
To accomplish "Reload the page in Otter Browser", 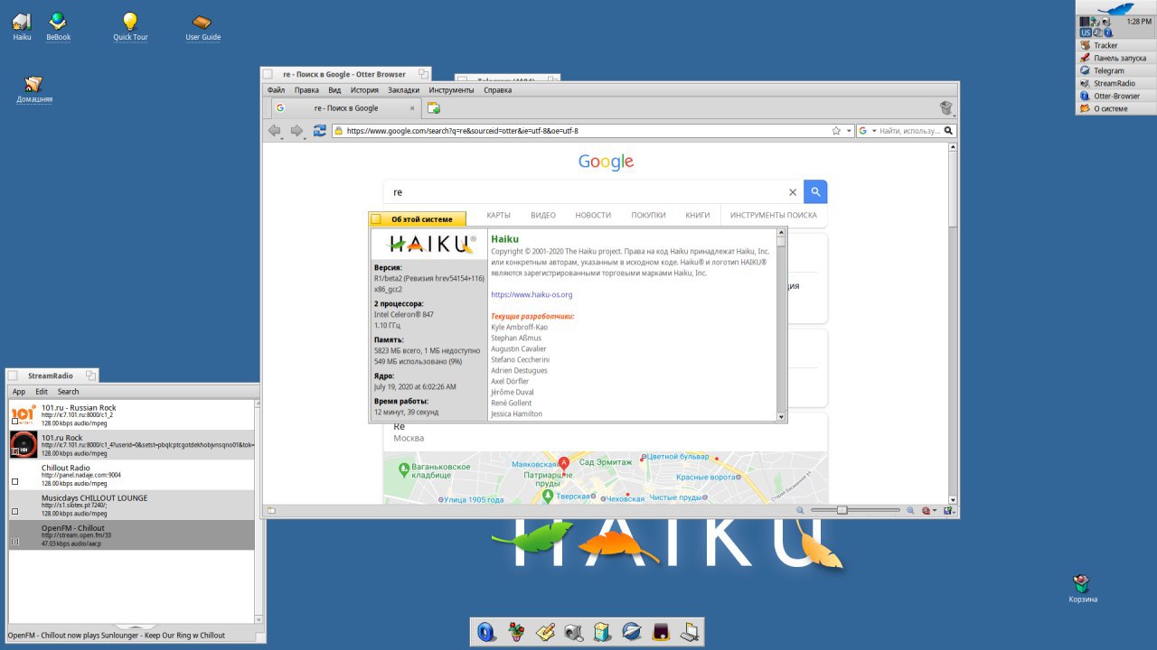I will coord(319,131).
